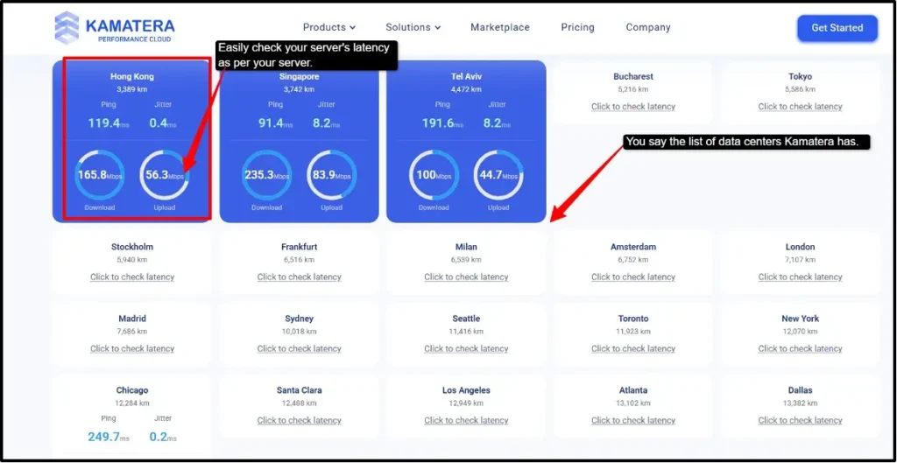Open the Pricing page
This screenshot has height=463, width=897.
577,27
